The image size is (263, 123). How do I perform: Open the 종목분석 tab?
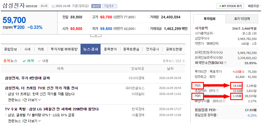click(110, 49)
